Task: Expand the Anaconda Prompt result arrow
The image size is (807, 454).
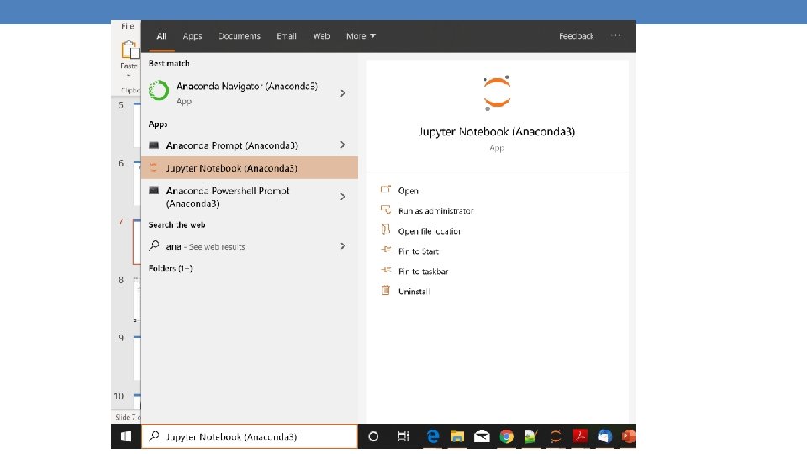Action: (x=343, y=145)
